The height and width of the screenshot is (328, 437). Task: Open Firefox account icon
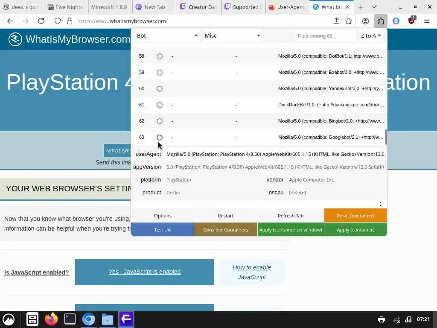(x=365, y=21)
